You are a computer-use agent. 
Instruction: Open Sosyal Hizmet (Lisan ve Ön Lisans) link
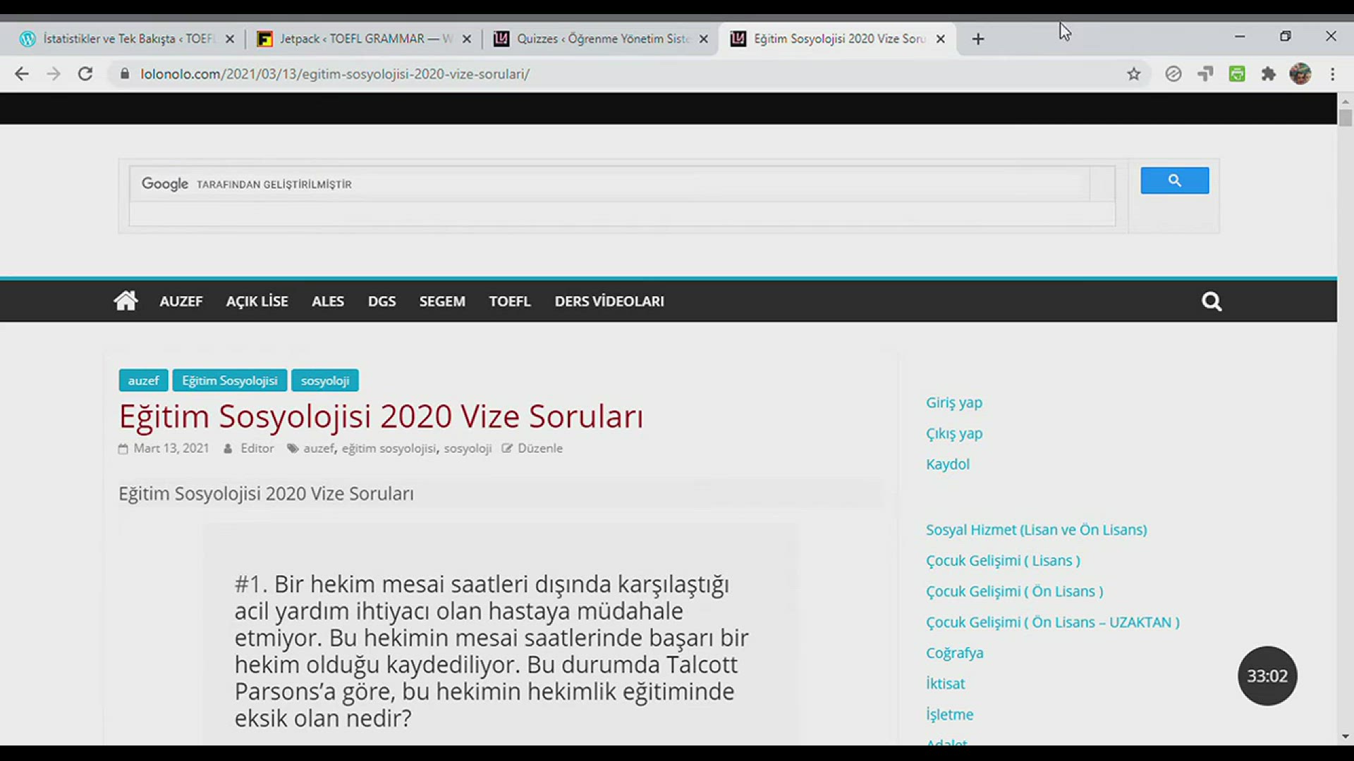point(1036,530)
